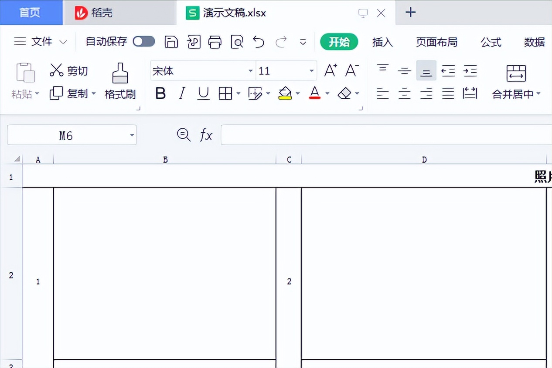
Task: Open borders dropdown arrow
Action: (x=238, y=94)
